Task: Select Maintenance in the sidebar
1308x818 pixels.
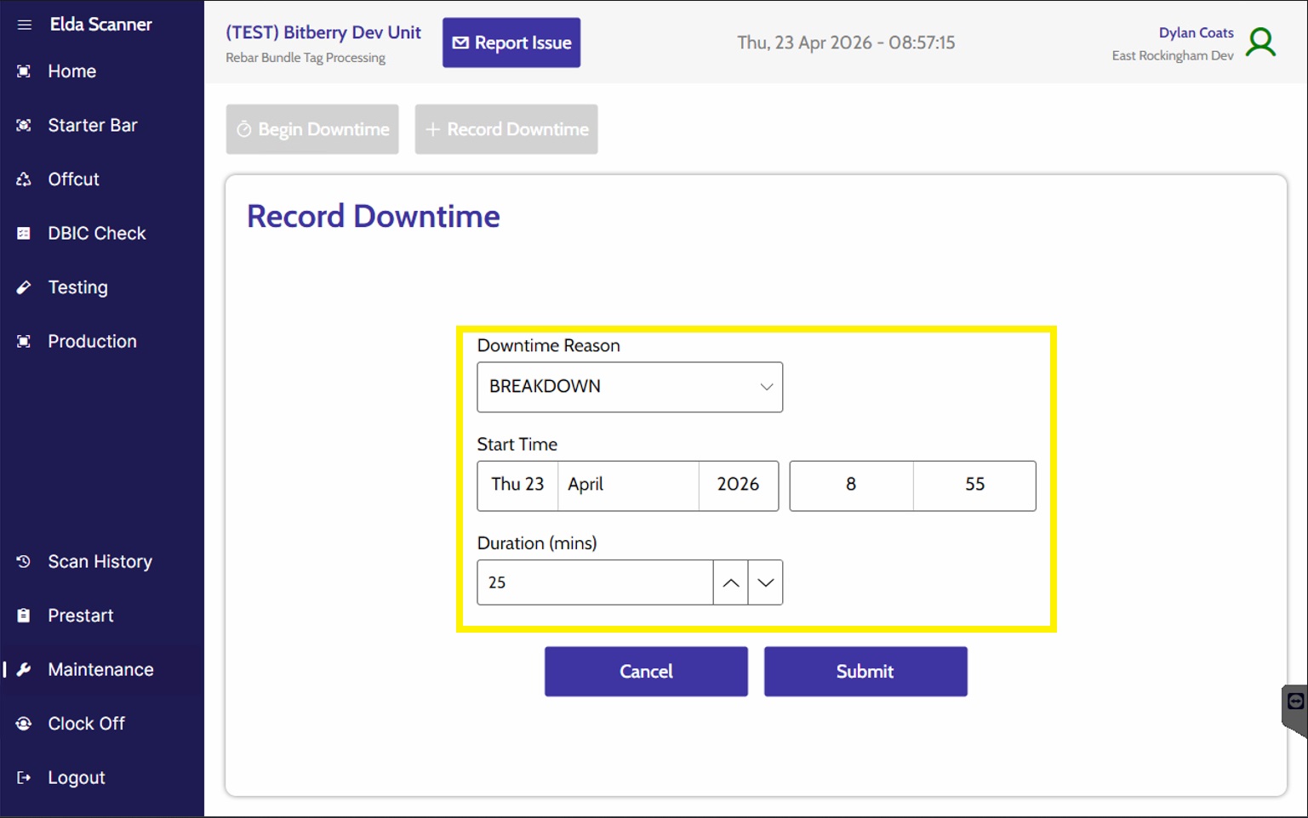Action: point(102,669)
